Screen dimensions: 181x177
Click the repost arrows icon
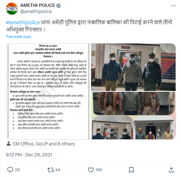pos(51,170)
